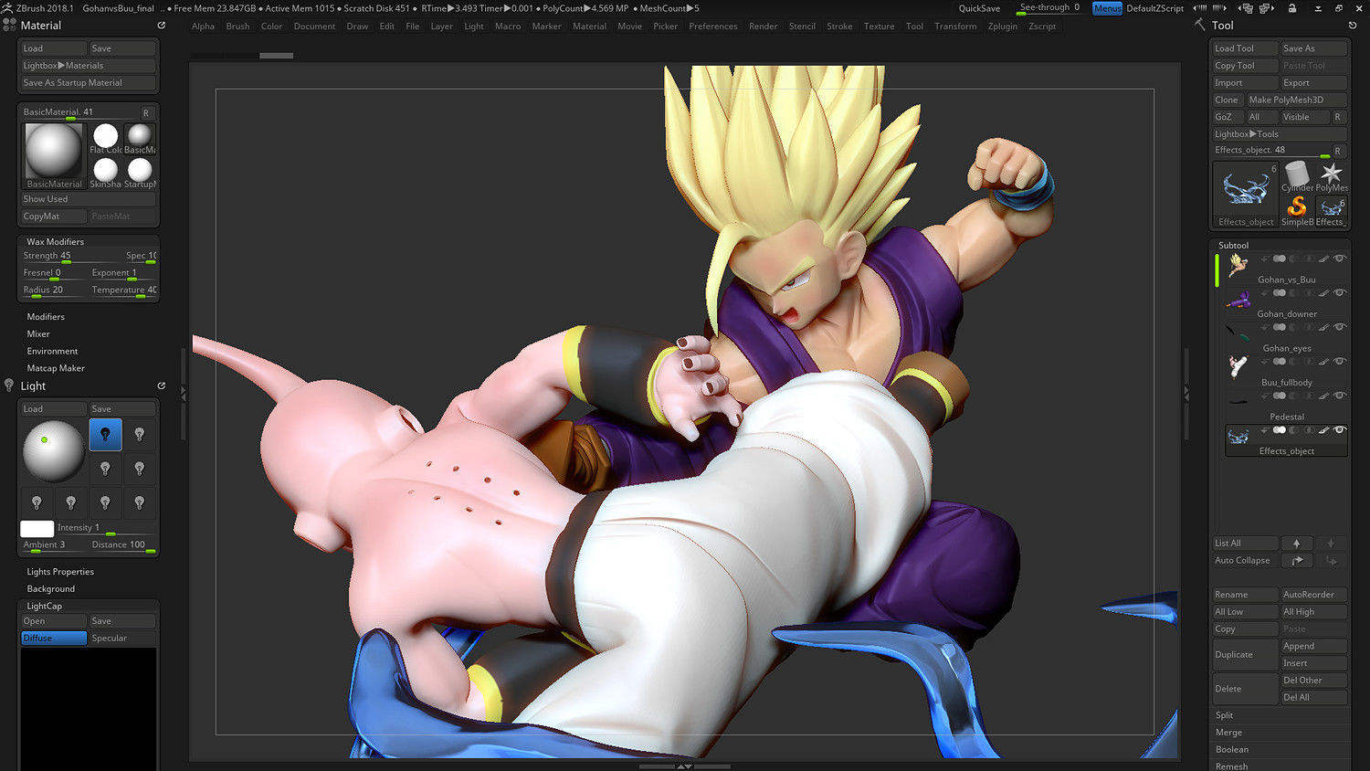The image size is (1370, 771).
Task: Click the Tool palette header icon
Action: point(1200,25)
